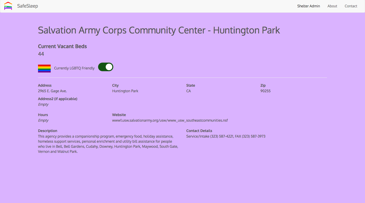Click the SafeSleep brand name link
This screenshot has width=365, height=203.
pos(28,6)
